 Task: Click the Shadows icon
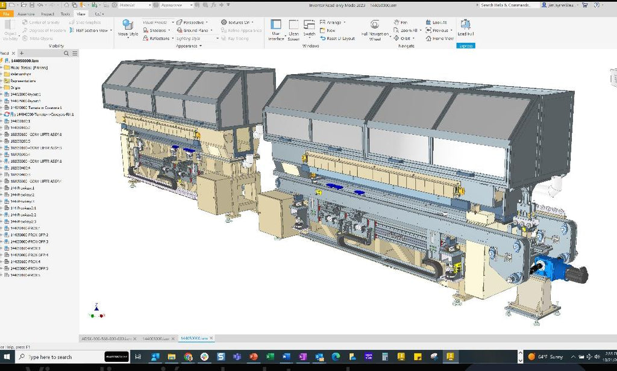click(x=146, y=30)
